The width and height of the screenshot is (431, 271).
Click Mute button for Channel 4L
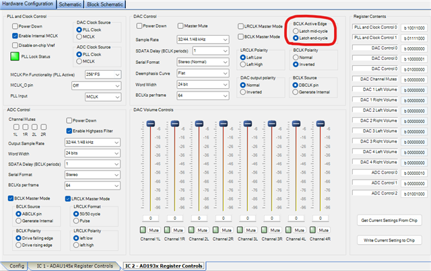pos(299,230)
